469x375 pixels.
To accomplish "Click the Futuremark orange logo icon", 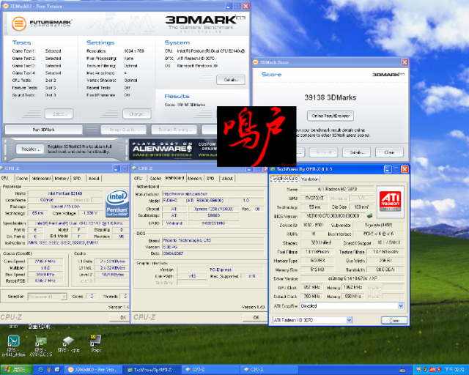I will pos(19,23).
